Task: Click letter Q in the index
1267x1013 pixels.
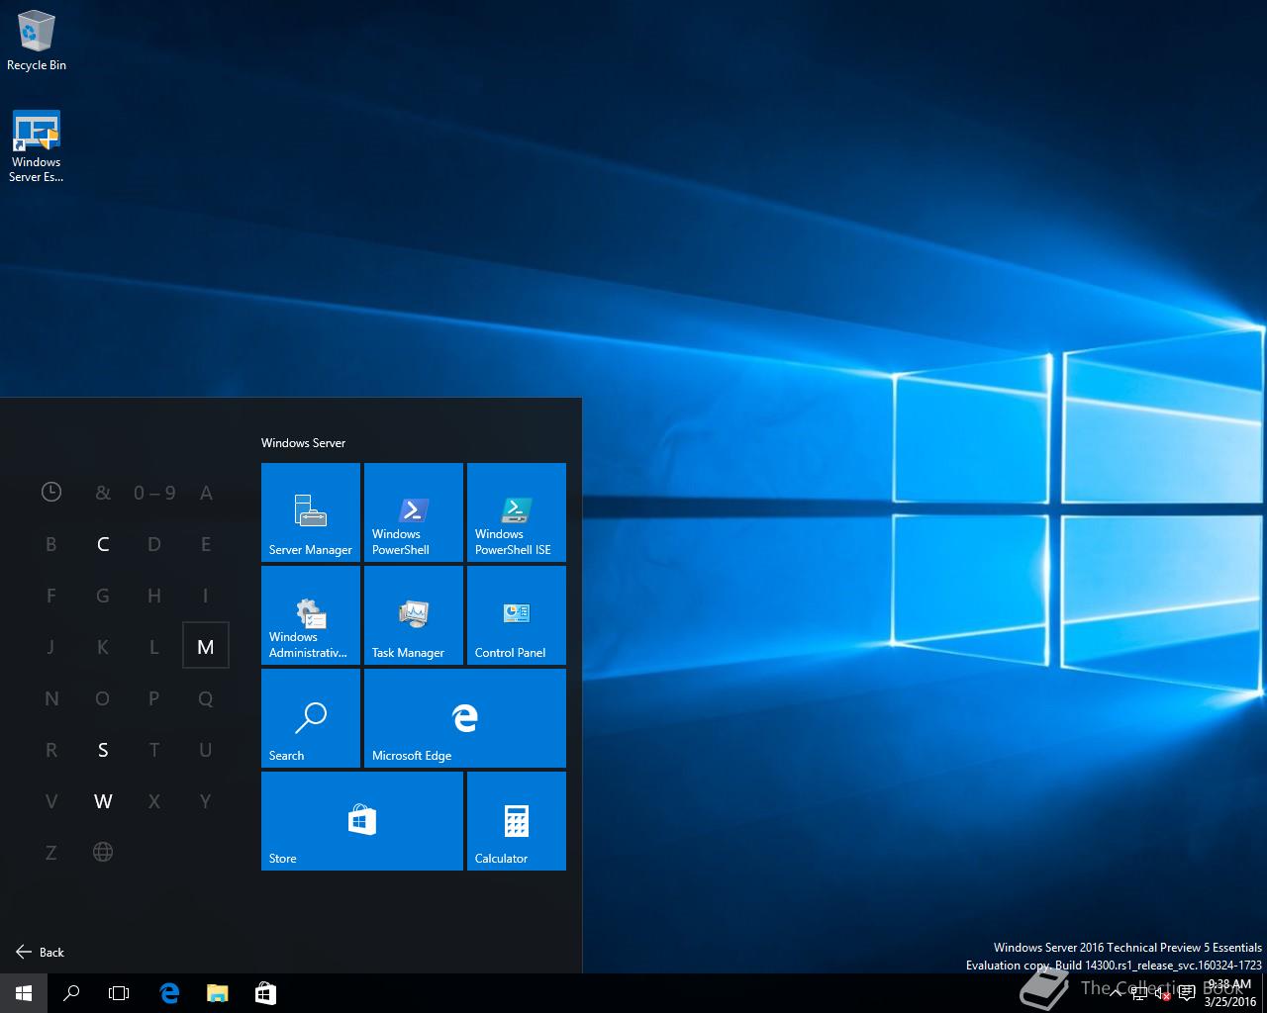Action: tap(206, 697)
